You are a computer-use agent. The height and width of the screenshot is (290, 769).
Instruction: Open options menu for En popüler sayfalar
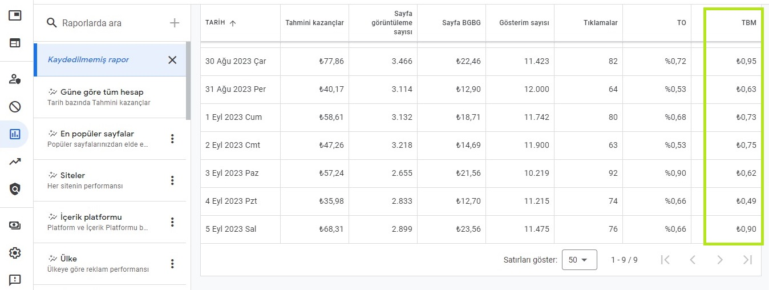[x=172, y=139]
